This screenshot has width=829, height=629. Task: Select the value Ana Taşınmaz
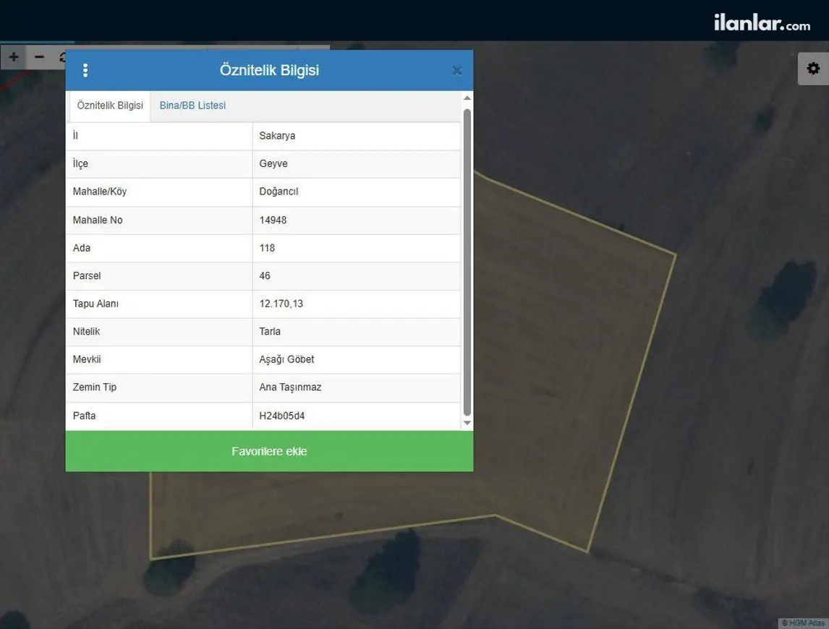pyautogui.click(x=290, y=388)
